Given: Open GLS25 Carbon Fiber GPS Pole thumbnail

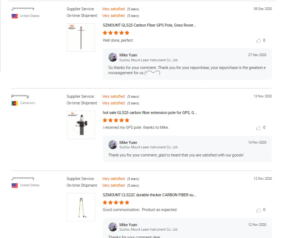Looking at the screenshot, I should click(x=81, y=37).
